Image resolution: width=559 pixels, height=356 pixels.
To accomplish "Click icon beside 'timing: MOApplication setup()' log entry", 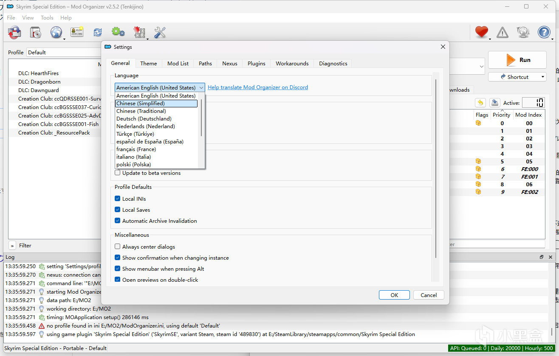I will [42, 317].
